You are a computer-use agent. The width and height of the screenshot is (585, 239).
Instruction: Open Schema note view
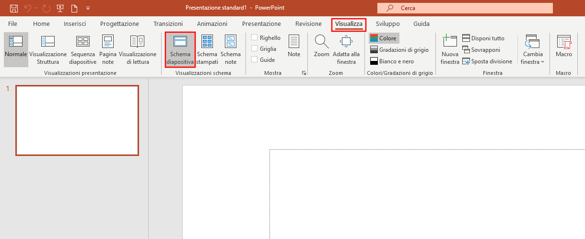[x=231, y=49]
